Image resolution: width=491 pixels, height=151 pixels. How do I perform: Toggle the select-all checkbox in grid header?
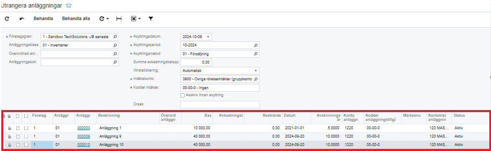26,116
